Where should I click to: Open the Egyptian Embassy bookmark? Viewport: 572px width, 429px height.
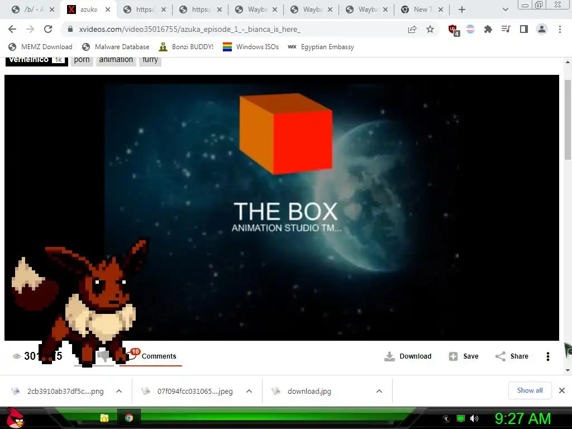click(321, 47)
